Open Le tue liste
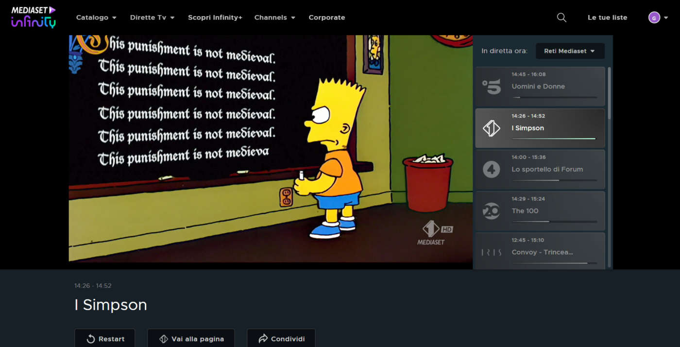The height and width of the screenshot is (347, 680). [607, 17]
